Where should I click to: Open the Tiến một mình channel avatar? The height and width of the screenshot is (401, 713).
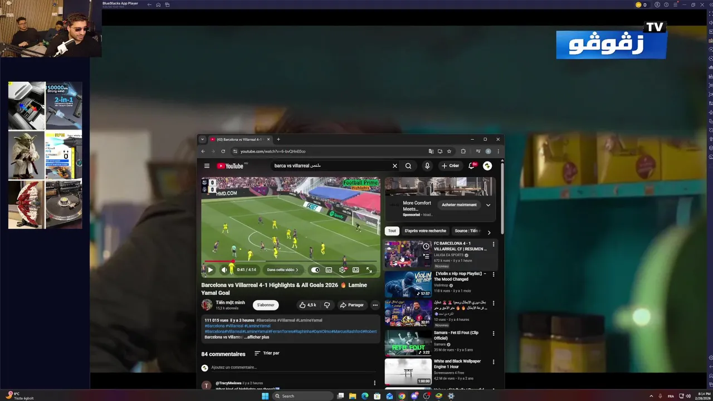tap(207, 305)
